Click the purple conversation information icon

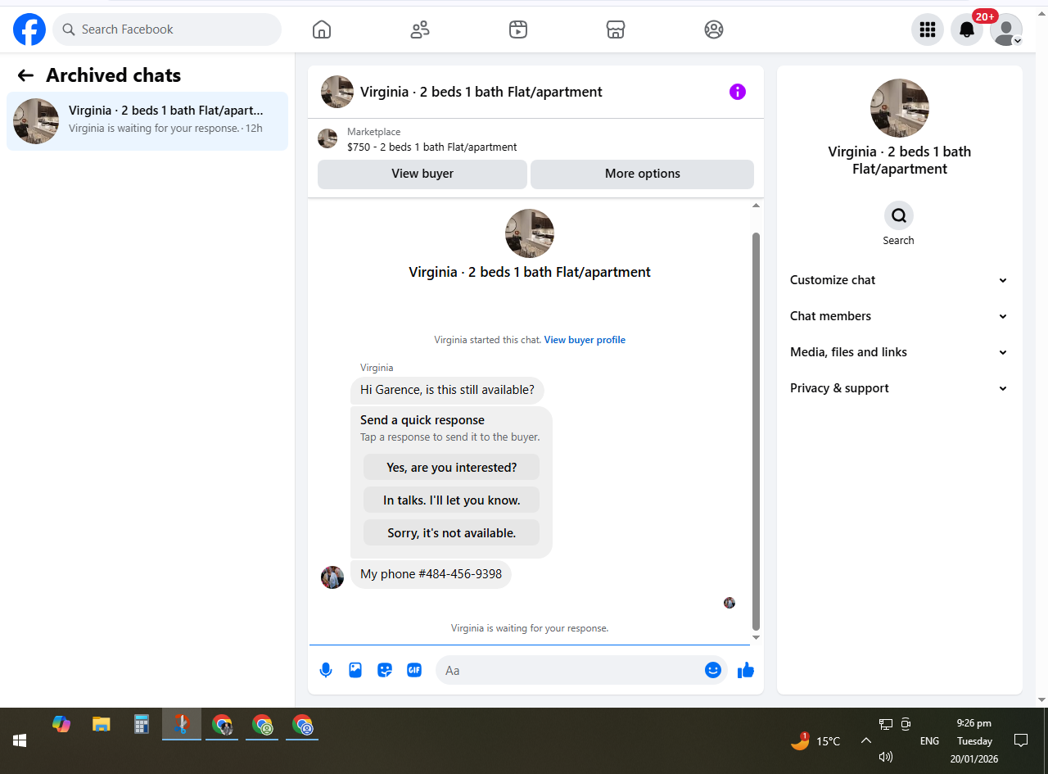(x=738, y=92)
